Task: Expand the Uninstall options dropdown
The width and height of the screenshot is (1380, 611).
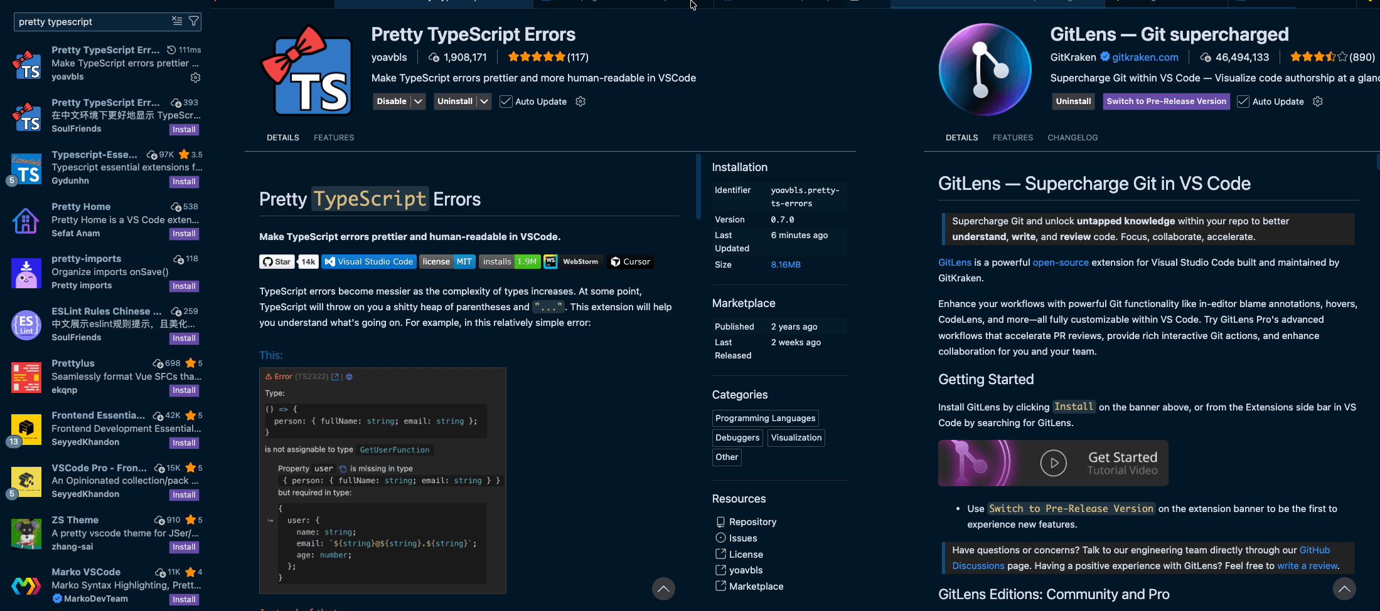Action: tap(484, 101)
